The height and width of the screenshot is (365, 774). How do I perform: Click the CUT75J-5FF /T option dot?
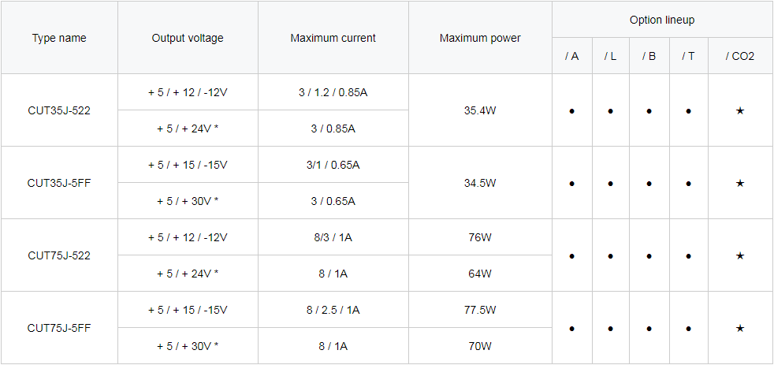tap(688, 329)
